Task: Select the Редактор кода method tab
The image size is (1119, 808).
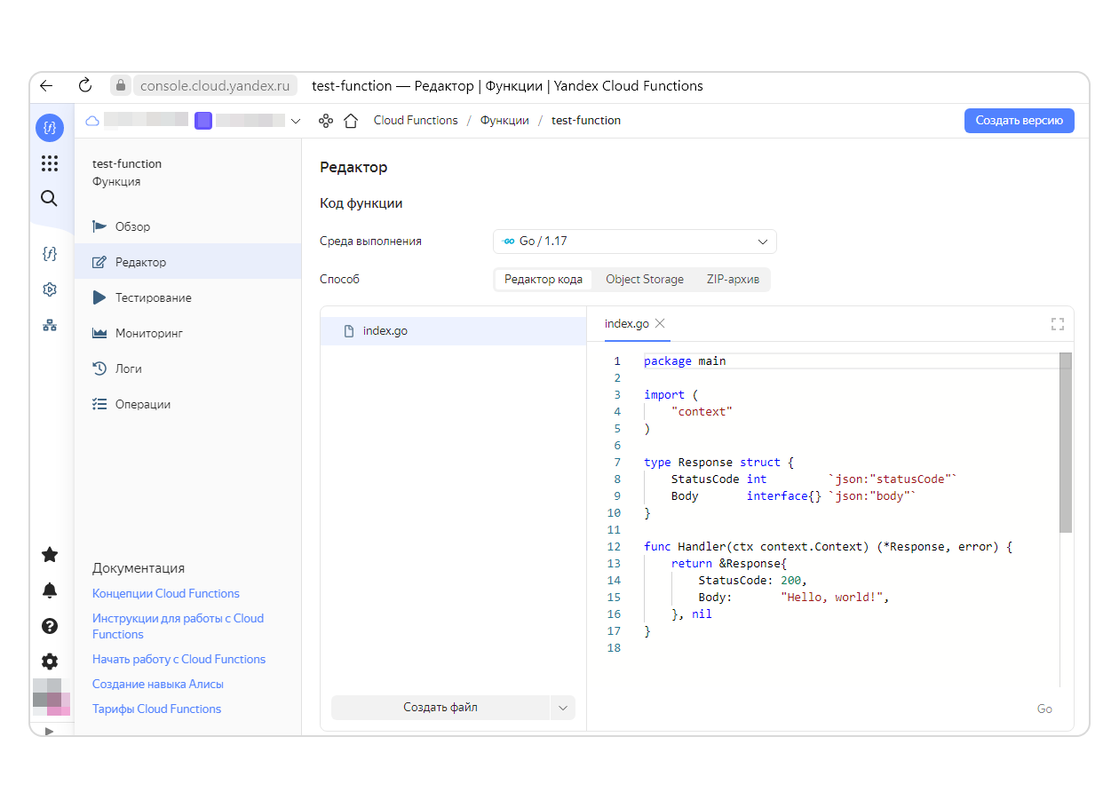Action: point(544,280)
